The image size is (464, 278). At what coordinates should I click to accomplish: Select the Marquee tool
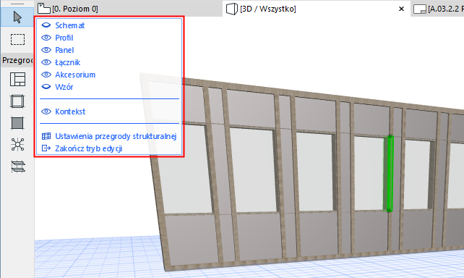pos(17,39)
